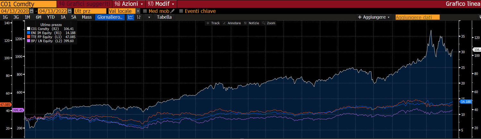Click white CO1 Comdty legend swatch
This screenshot has width=481, height=139.
pos(28,29)
